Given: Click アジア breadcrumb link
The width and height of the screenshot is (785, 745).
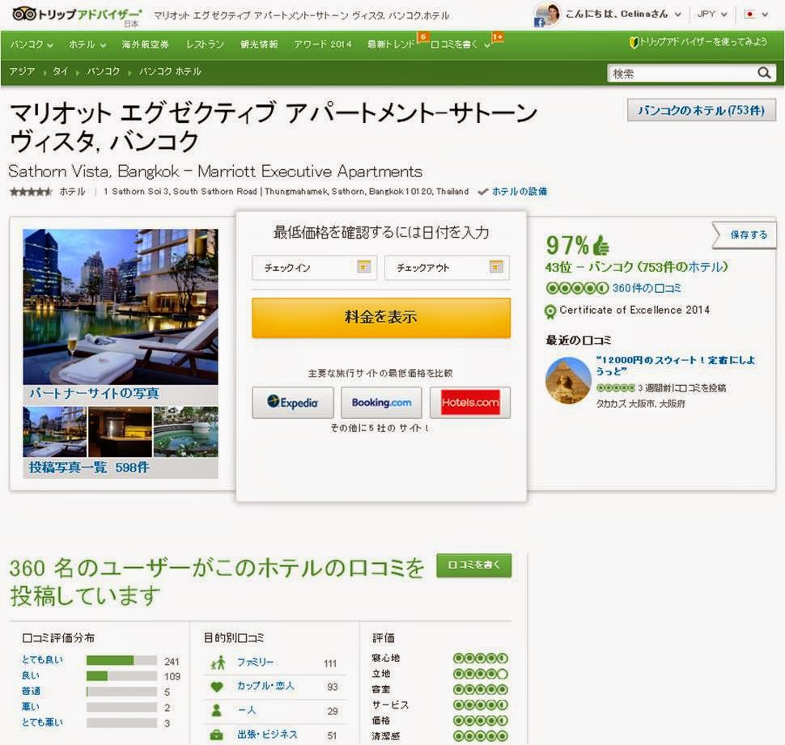Looking at the screenshot, I should pos(22,71).
